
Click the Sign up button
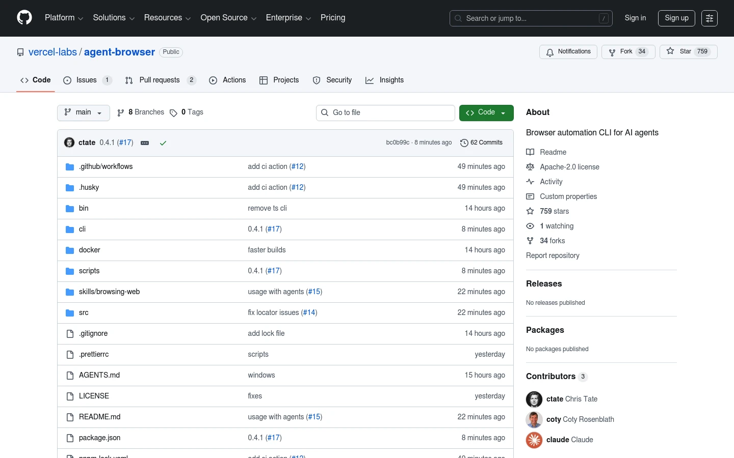coord(676,18)
